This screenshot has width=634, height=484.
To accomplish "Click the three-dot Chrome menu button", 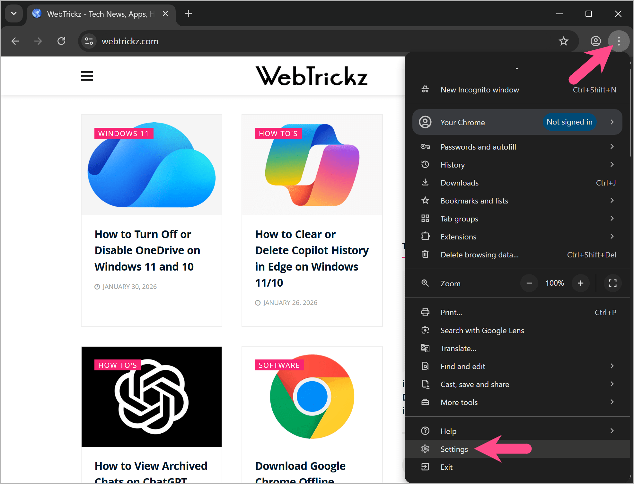I will (x=619, y=41).
